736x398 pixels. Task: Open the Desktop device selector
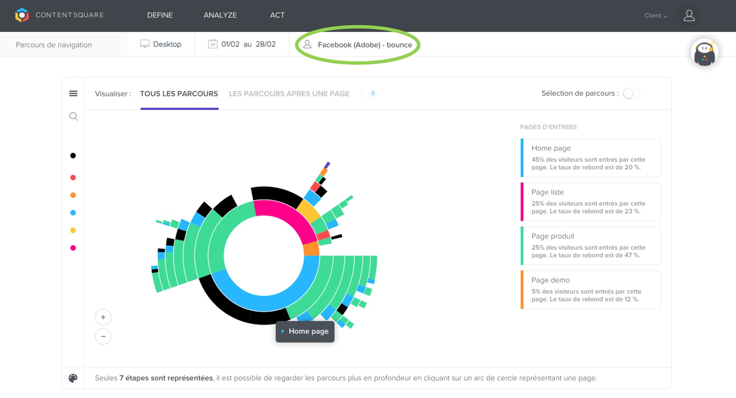point(161,44)
